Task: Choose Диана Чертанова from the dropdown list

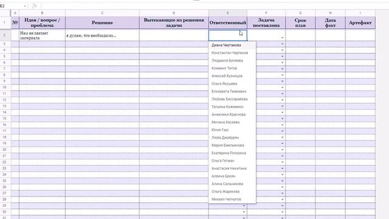Action: 232,45
